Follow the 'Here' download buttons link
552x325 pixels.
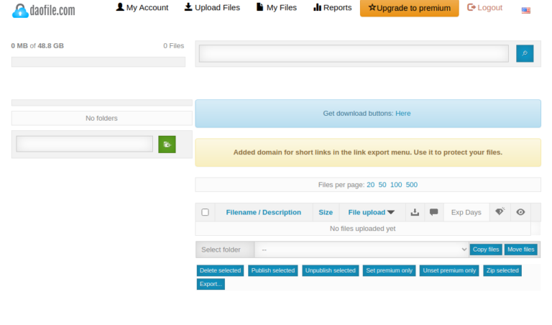(x=403, y=114)
